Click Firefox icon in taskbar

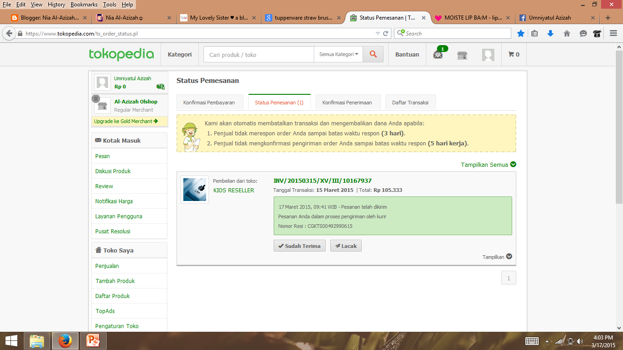click(65, 341)
